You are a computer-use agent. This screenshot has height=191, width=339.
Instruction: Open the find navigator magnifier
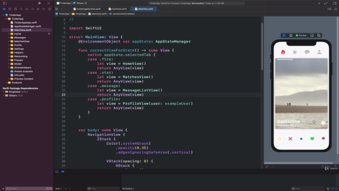tap(21, 9)
